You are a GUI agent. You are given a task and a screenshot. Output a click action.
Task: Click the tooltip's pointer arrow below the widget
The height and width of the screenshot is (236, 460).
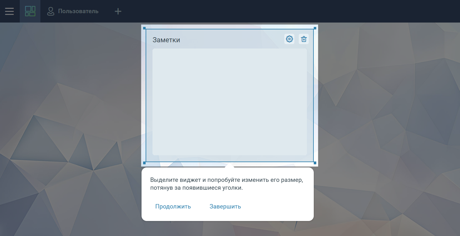230,166
